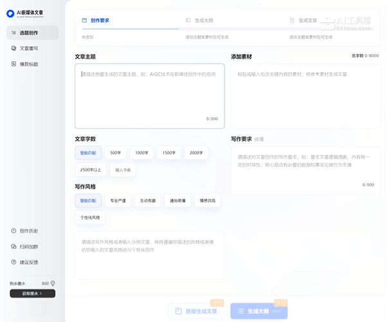The height and width of the screenshot is (322, 386).
Task: Select the 专业严谨 writing style
Action: pyautogui.click(x=118, y=200)
